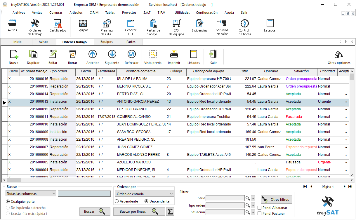This screenshot has height=220, width=356.
Task: Open the Listados ribbon icon
Action: (270, 26)
